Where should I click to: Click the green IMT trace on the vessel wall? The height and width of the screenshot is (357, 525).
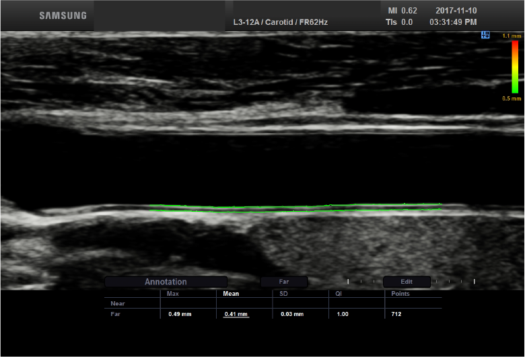click(295, 207)
